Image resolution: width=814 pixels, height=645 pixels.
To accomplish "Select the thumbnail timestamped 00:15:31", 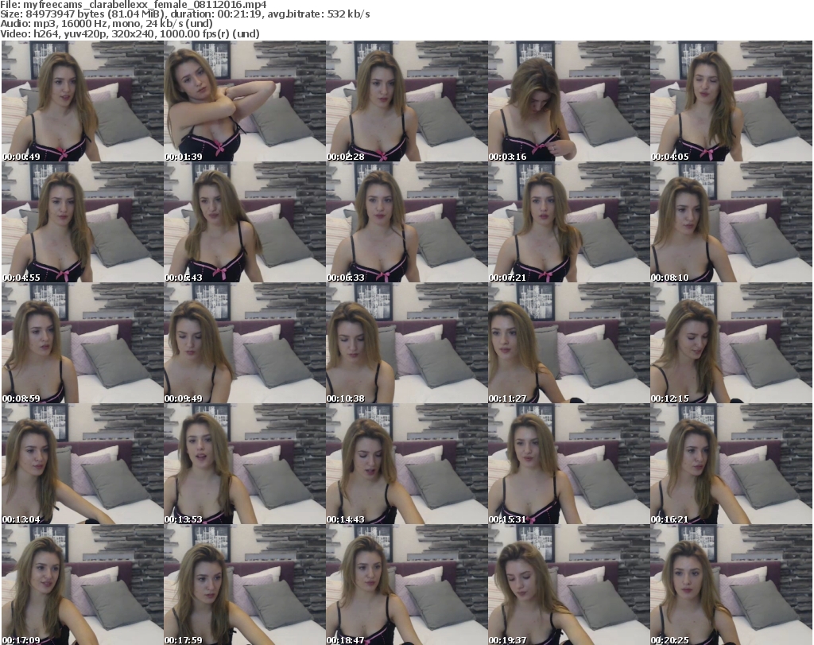I will pyautogui.click(x=568, y=464).
